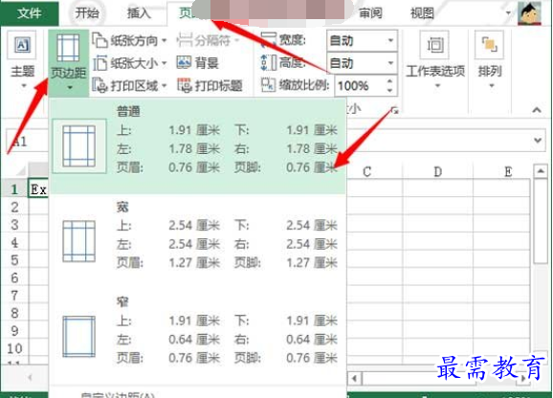Select the 窄 narrow margins preset
This screenshot has width=553, height=398.
click(197, 337)
